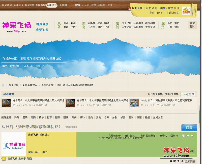The width and height of the screenshot is (202, 164).
Task: Open 飞扬网 in top navigation
Action: tap(63, 5)
